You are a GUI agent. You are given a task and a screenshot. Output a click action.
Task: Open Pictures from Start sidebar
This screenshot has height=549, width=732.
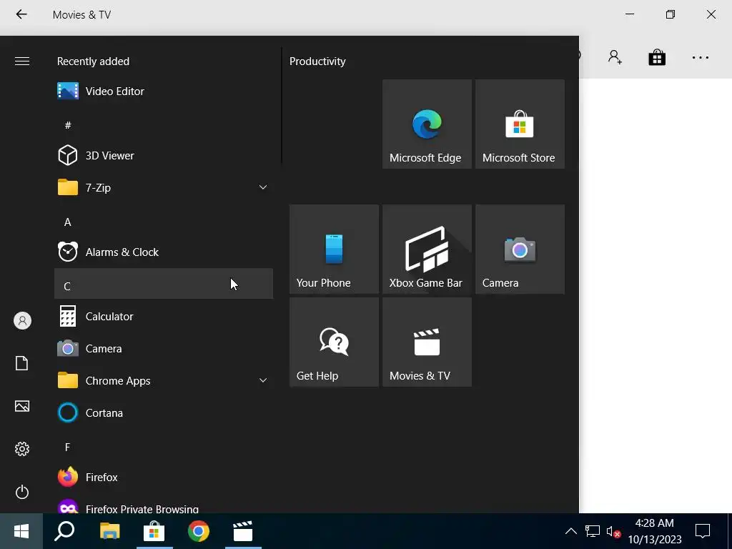click(x=22, y=406)
